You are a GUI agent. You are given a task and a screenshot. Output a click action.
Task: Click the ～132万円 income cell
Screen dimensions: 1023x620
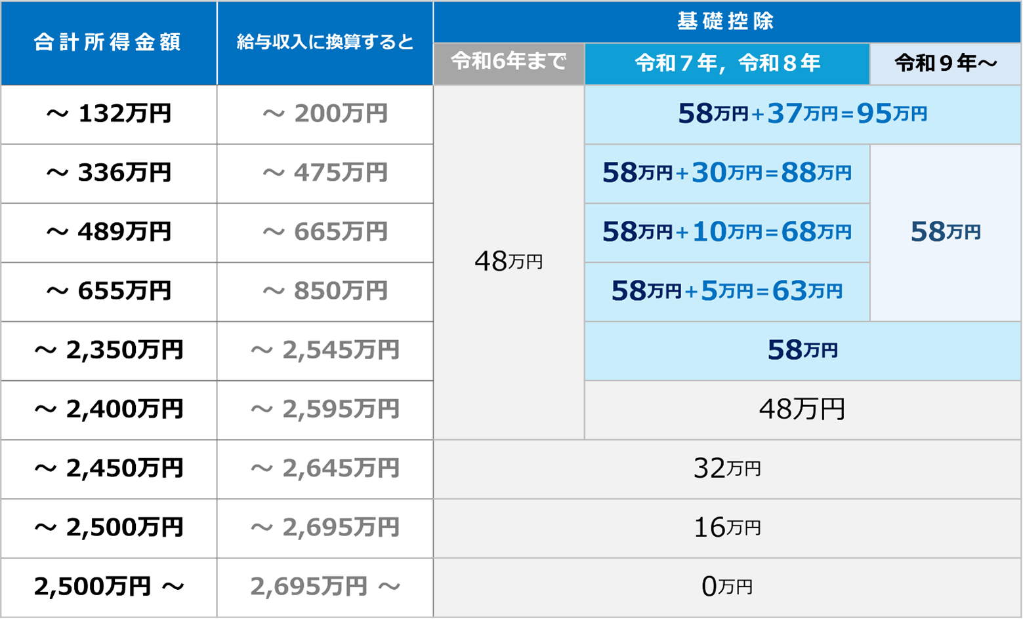109,115
